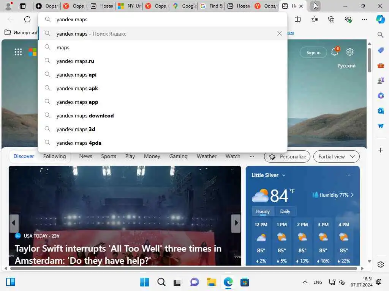Open taskbar Search magnifier
The width and height of the screenshot is (389, 291).
coord(161,282)
